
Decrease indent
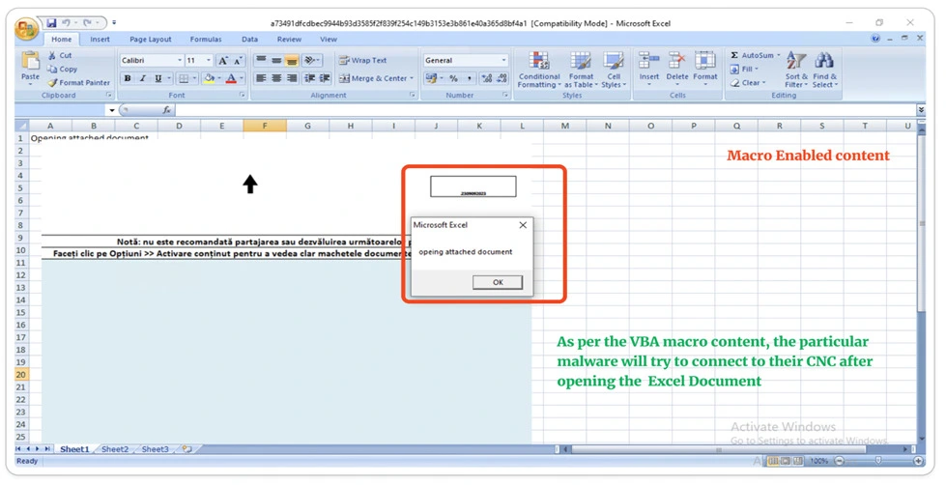pyautogui.click(x=309, y=78)
